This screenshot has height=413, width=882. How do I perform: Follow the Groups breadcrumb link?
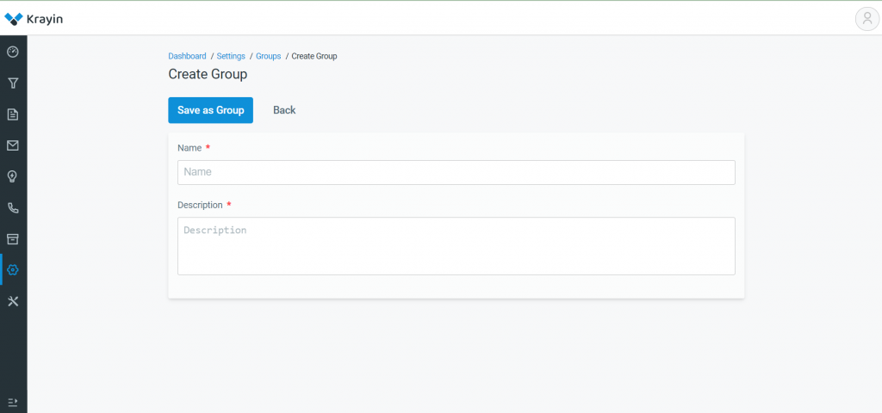point(269,56)
